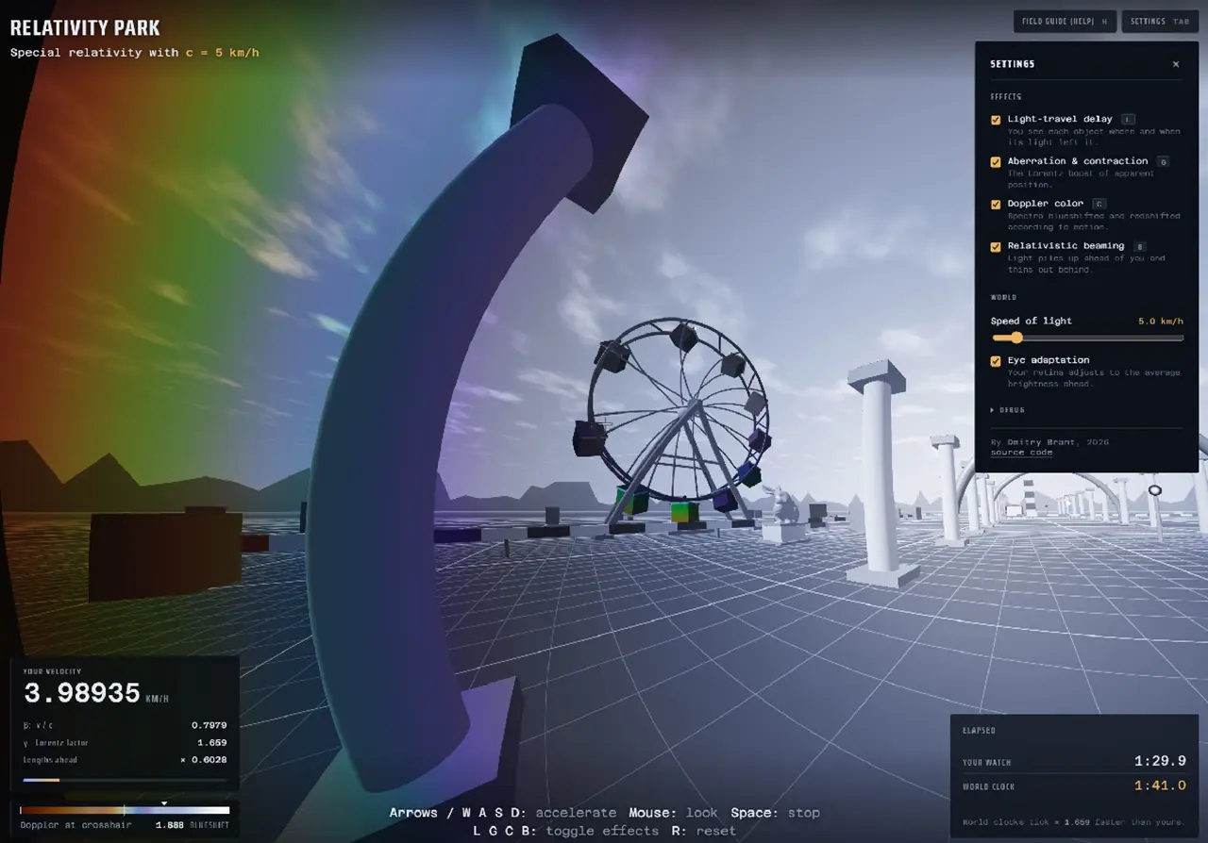The height and width of the screenshot is (843, 1208).
Task: Click the "Relativity Park" title
Action: click(85, 28)
